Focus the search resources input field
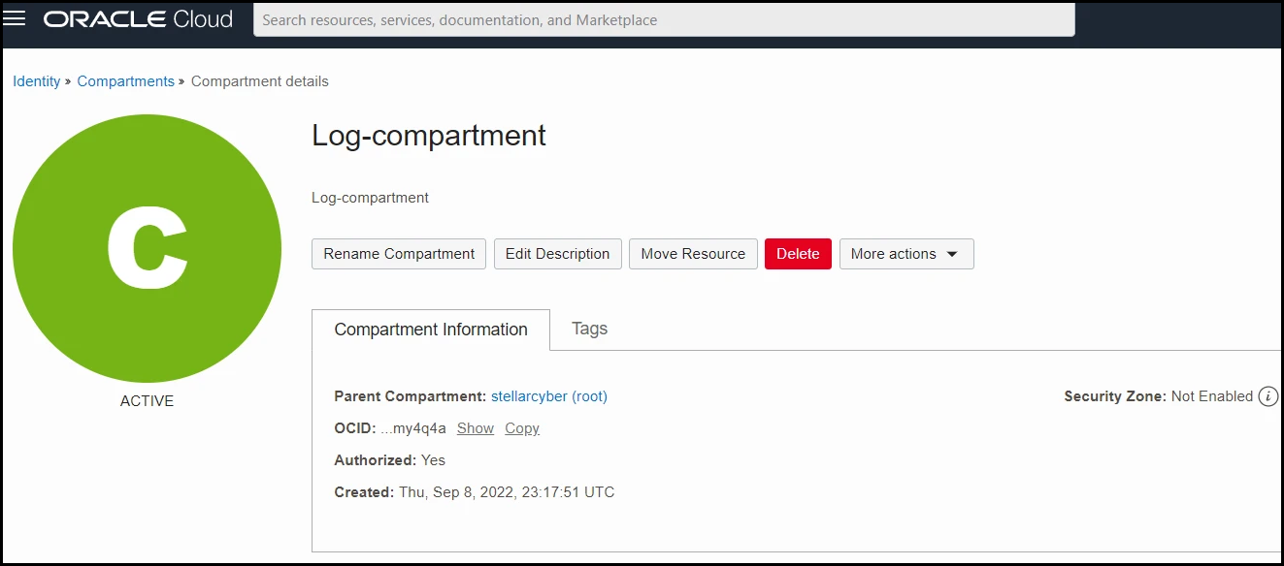The image size is (1284, 566). tap(664, 20)
